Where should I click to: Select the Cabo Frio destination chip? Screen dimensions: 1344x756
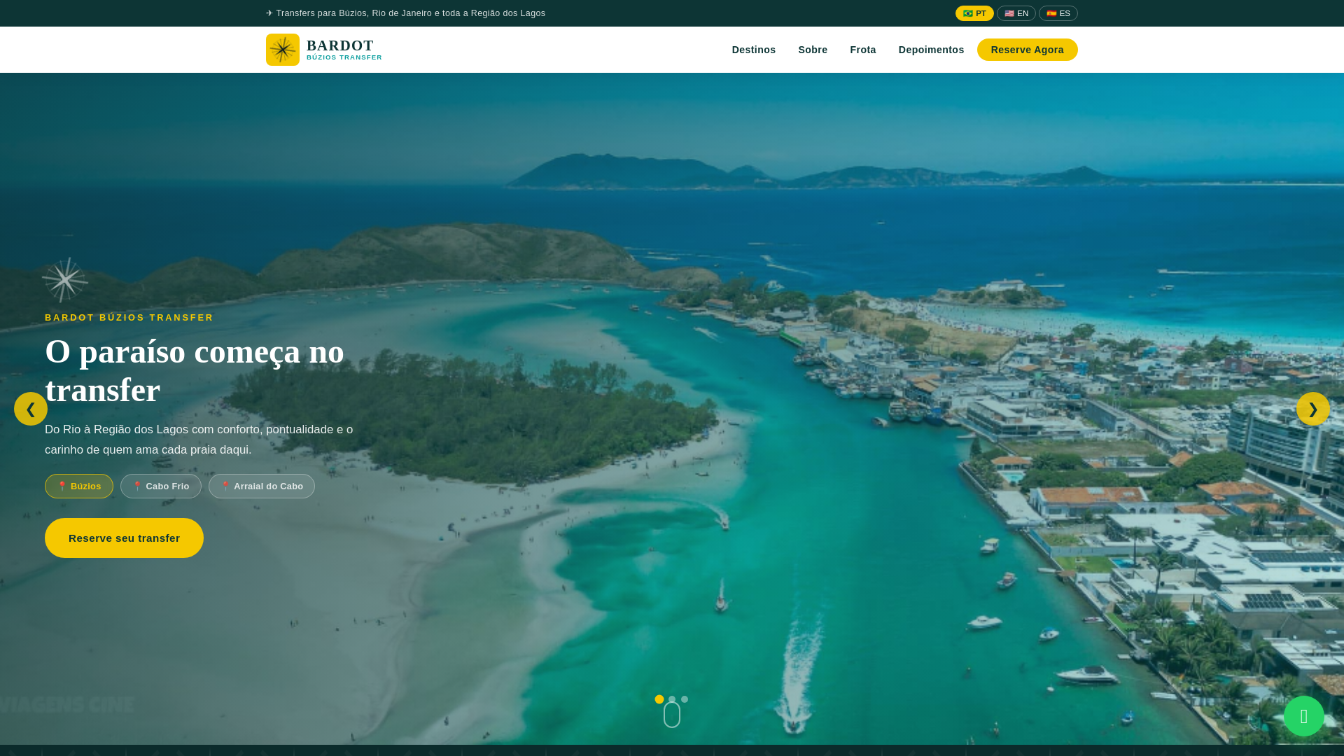[161, 486]
